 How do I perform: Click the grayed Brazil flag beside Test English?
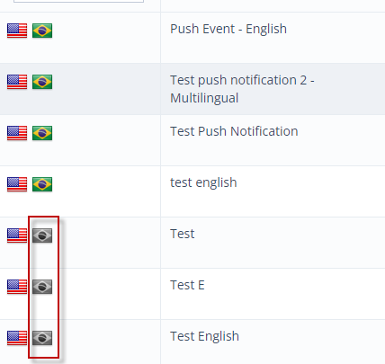tap(42, 338)
